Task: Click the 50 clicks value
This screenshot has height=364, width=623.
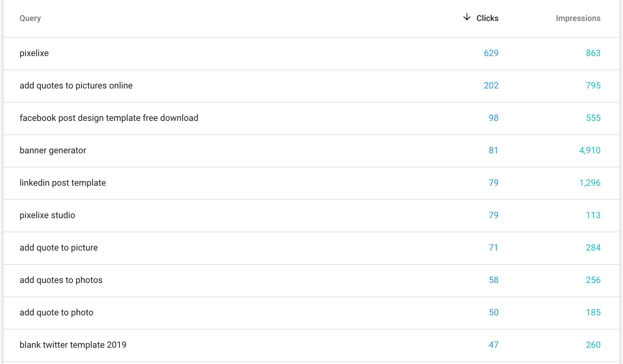Action: [494, 312]
